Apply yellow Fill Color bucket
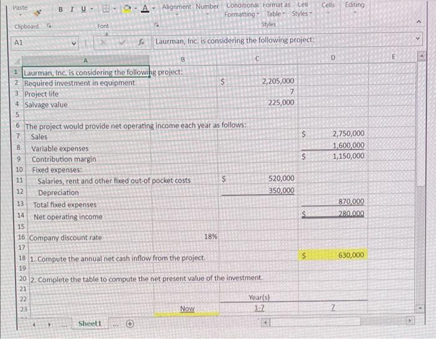This screenshot has width=436, height=339. click(x=127, y=9)
